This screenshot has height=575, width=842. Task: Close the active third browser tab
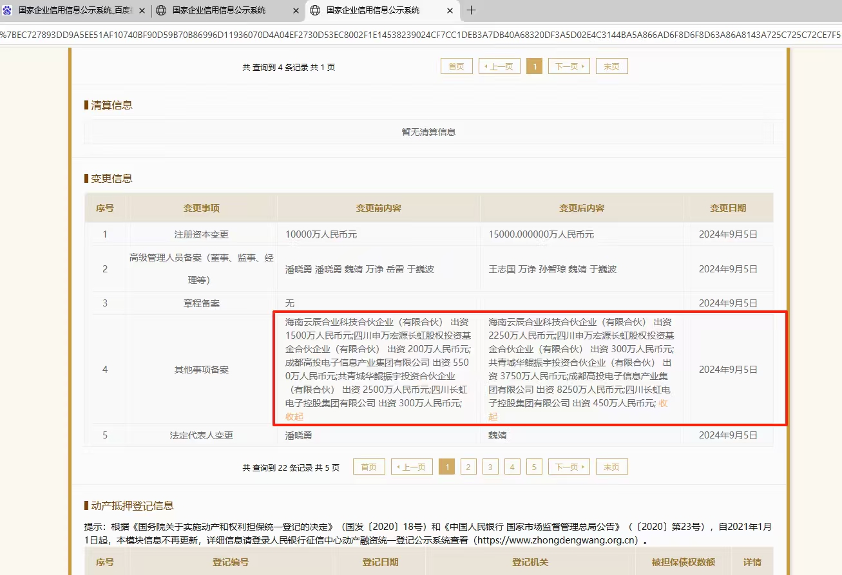click(x=450, y=10)
